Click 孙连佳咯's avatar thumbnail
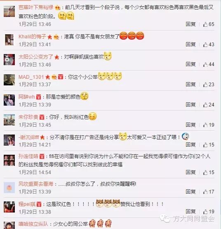This screenshot has height=229, width=221. tap(9, 161)
